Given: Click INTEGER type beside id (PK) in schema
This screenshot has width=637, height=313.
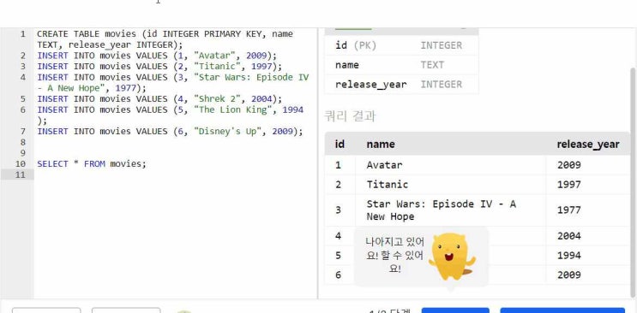Looking at the screenshot, I should click(442, 45).
